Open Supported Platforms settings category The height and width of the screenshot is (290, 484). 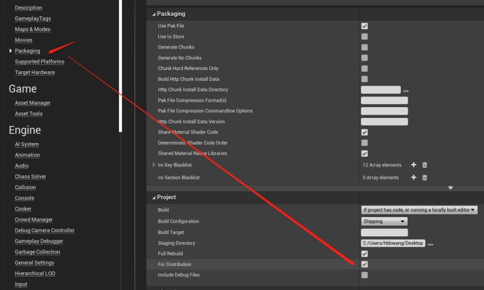[40, 62]
